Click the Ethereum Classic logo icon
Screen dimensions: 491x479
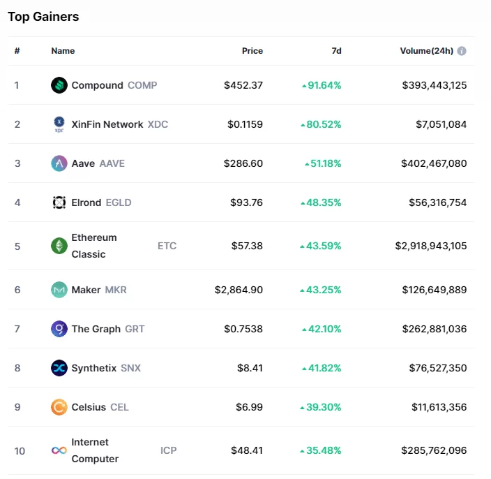click(x=59, y=246)
